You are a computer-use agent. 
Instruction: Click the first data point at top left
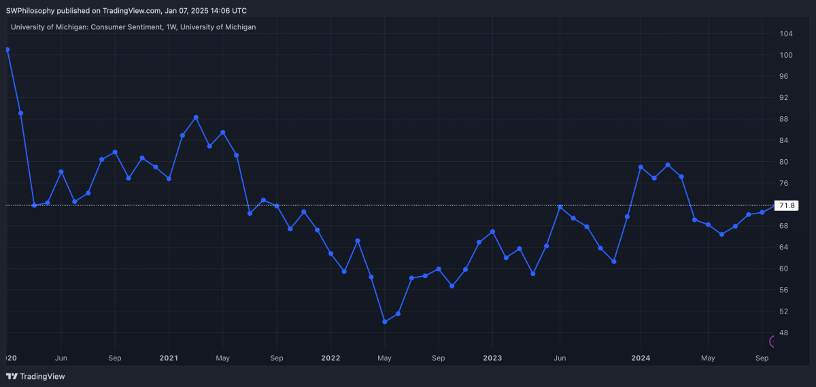coord(7,50)
